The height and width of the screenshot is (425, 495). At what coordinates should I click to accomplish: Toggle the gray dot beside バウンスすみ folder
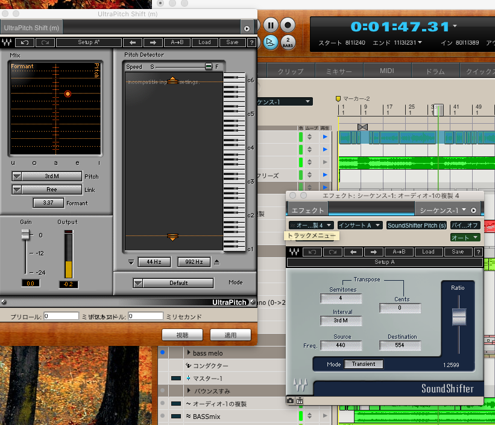tap(163, 391)
